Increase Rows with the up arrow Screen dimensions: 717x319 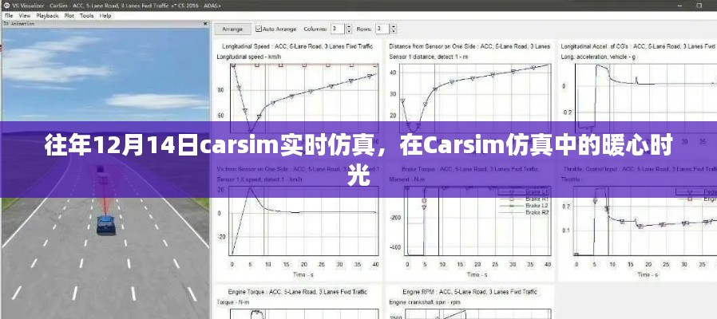point(390,26)
